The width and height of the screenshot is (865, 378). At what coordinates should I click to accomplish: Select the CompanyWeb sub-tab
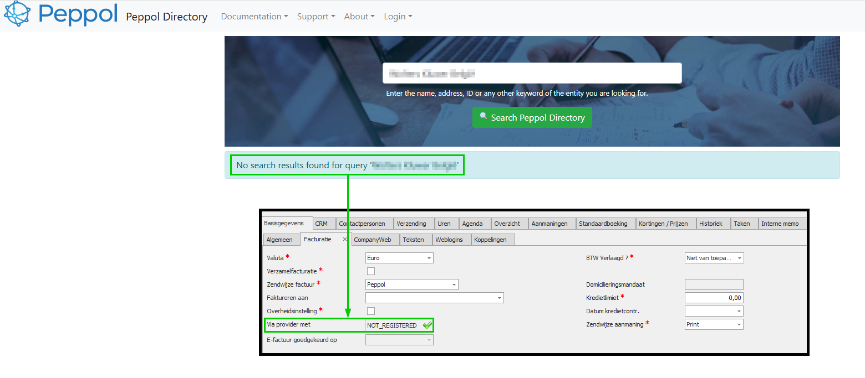[372, 240]
